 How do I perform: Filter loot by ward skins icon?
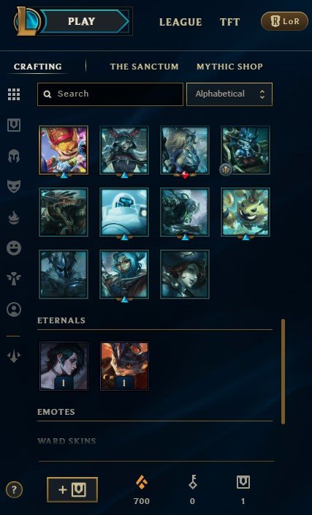(x=14, y=279)
